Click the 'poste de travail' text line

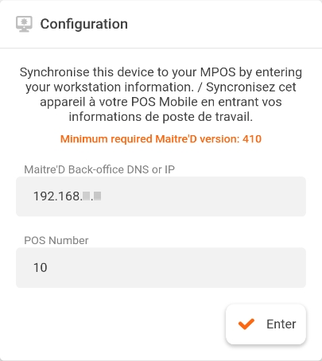click(161, 117)
